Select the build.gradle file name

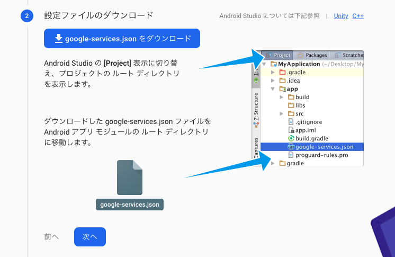pos(312,138)
